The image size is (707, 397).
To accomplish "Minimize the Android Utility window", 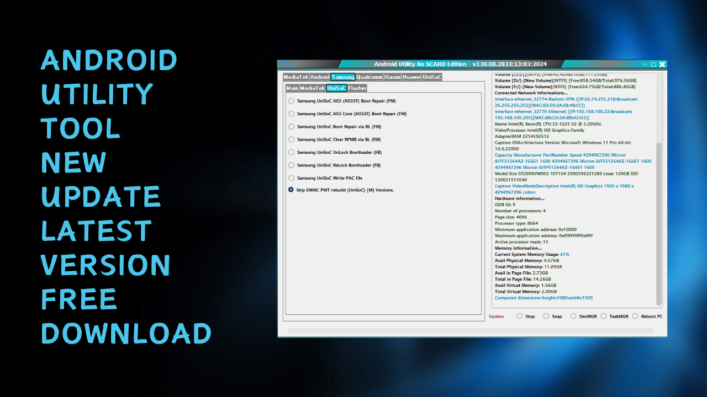I will (x=645, y=65).
